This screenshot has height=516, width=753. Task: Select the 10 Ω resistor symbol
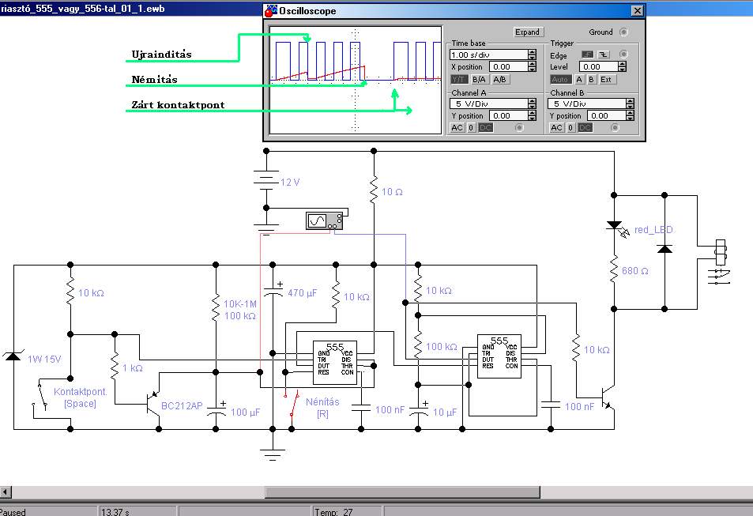click(x=374, y=190)
